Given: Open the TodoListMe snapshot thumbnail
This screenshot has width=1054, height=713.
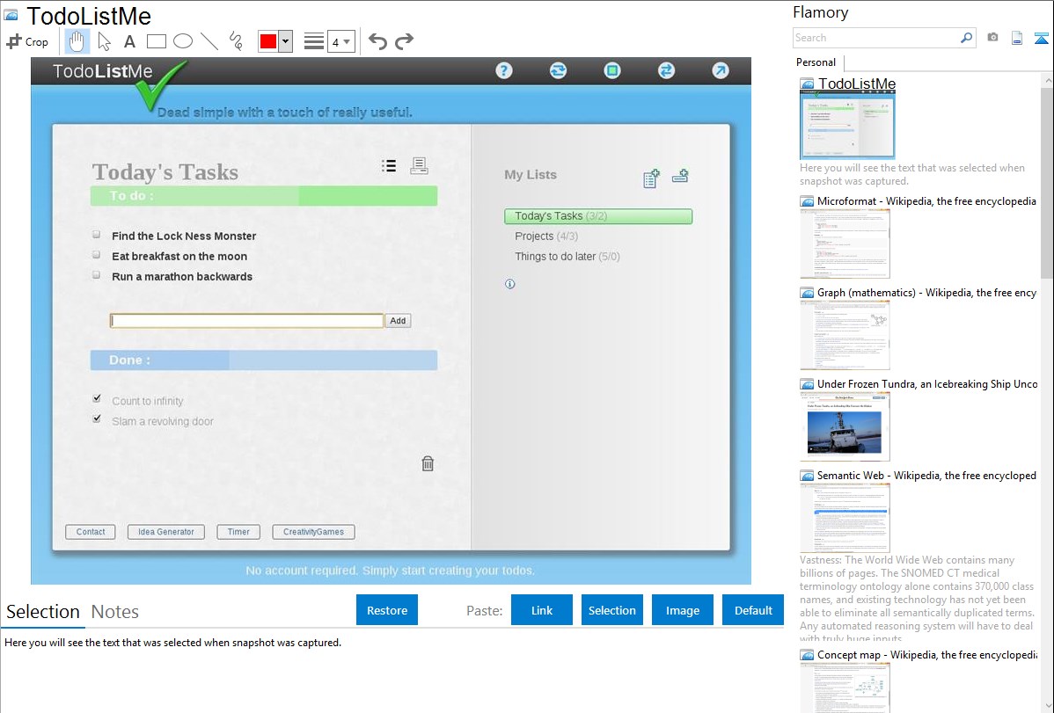Looking at the screenshot, I should 847,125.
